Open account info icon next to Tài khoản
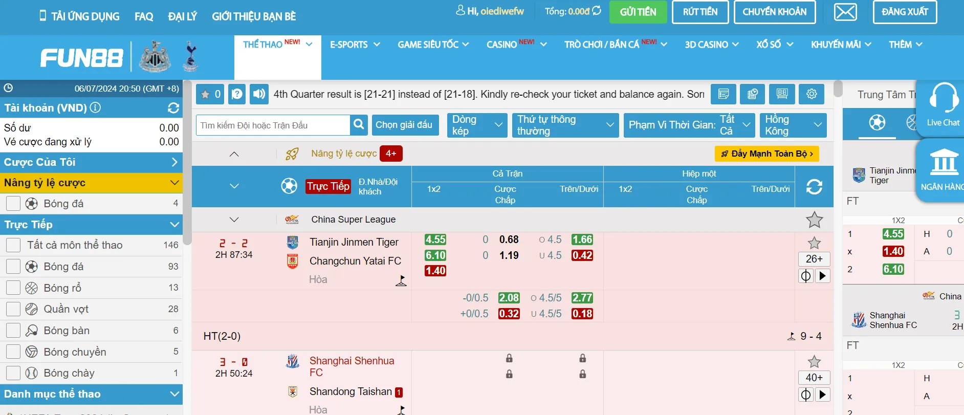 [95, 108]
